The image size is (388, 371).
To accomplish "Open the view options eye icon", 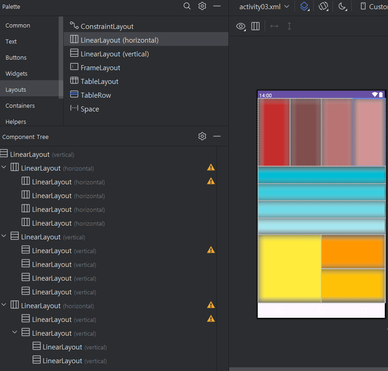I will pos(241,26).
